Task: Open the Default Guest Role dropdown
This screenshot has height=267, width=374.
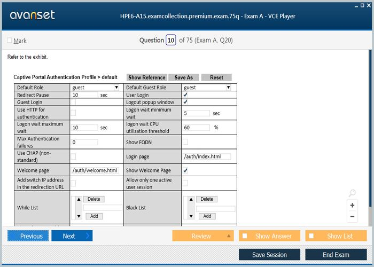Action: click(228, 88)
